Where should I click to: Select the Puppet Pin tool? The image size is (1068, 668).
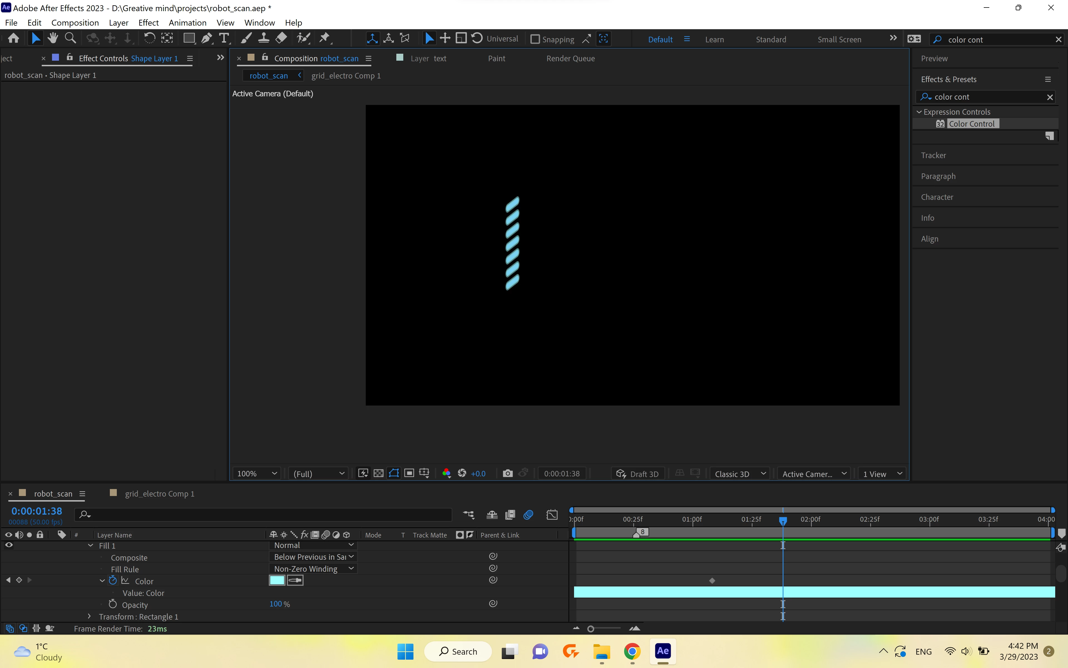(x=325, y=38)
